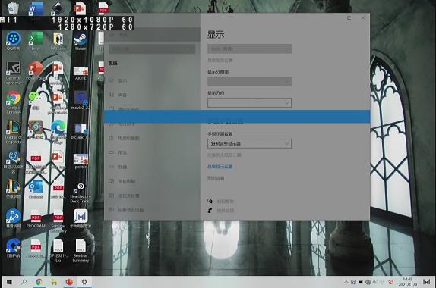Open WeChat from the desktop
436x288 pixels.
click(35, 101)
